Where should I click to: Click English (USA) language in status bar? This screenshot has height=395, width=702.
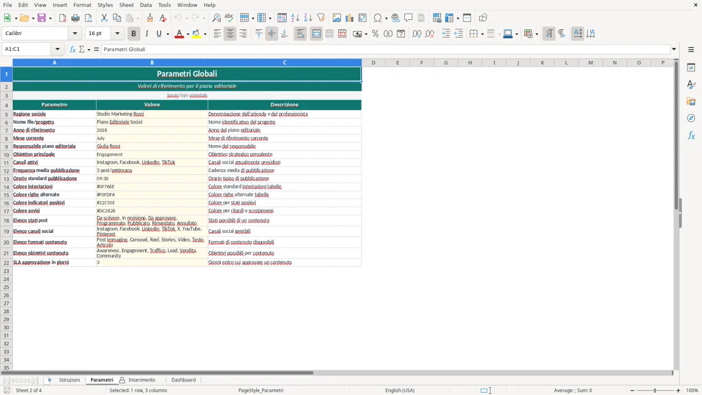tap(400, 390)
